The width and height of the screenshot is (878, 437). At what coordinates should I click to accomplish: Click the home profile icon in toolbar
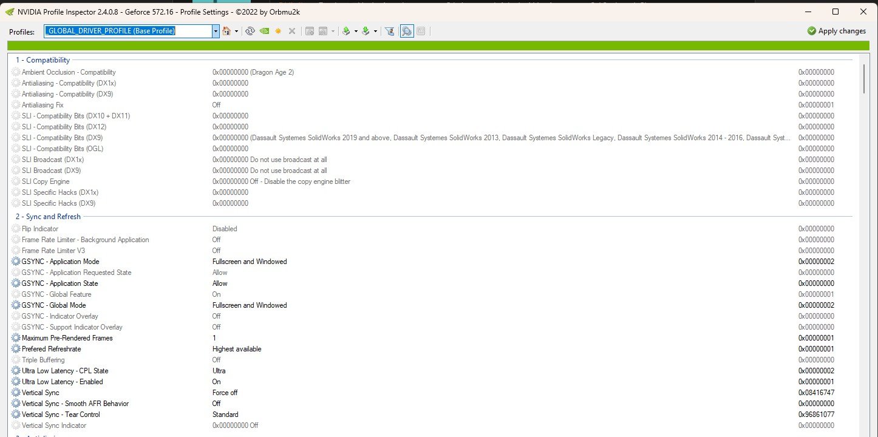(x=226, y=31)
